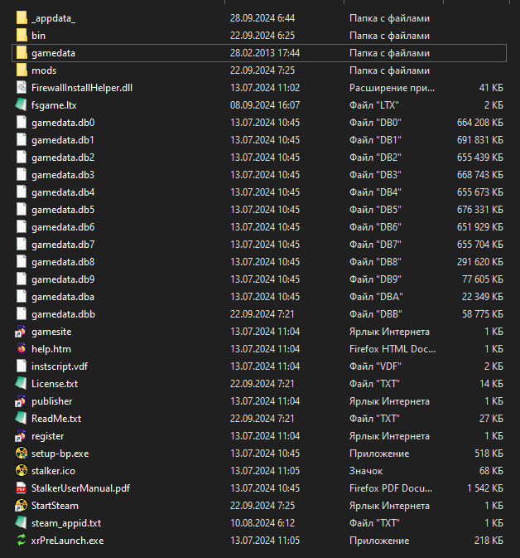This screenshot has width=520, height=558.
Task: Click the file name xrPreLaunch.exe
Action: (68, 541)
